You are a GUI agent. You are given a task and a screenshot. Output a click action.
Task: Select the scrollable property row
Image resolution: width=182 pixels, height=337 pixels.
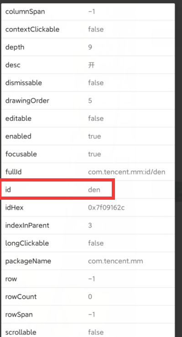coord(88,330)
